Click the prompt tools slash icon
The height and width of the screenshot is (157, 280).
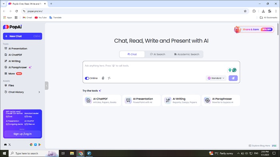point(109,78)
